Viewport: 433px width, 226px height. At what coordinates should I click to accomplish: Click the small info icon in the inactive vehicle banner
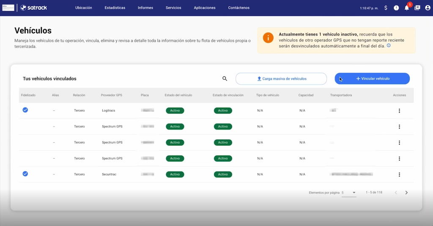point(389,46)
